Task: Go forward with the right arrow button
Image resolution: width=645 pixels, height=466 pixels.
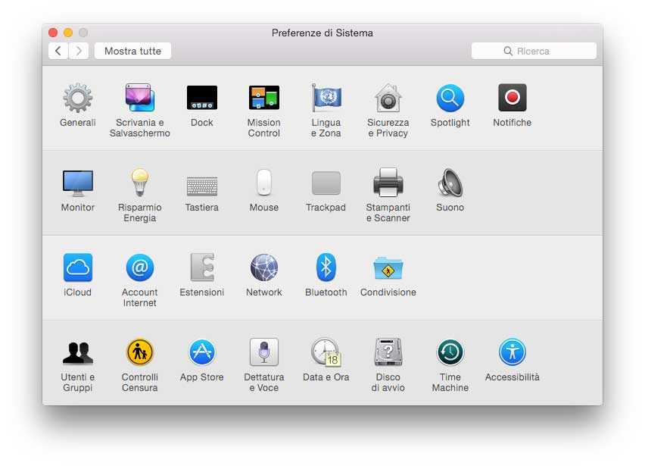Action: [x=79, y=51]
